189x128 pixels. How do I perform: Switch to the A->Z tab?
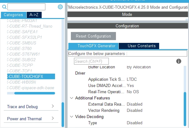tap(34, 15)
